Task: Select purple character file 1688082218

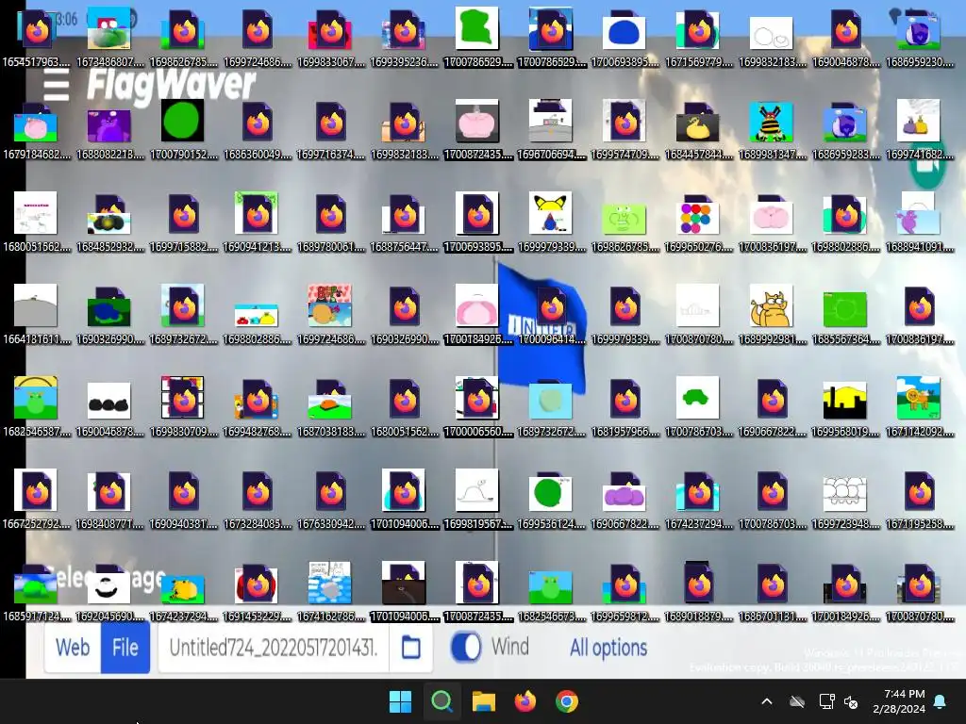Action: coord(109,129)
